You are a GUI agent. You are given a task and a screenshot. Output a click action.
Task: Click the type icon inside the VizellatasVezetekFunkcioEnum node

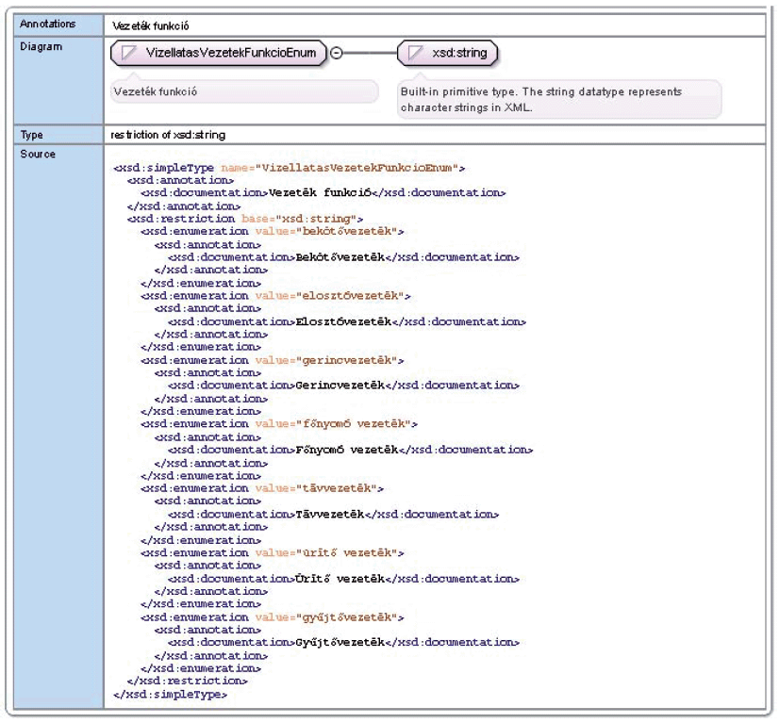pos(128,53)
